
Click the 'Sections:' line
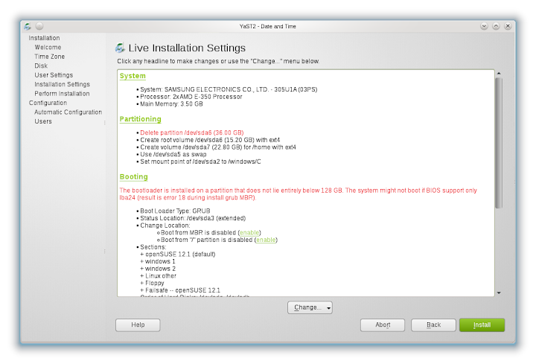click(x=153, y=247)
